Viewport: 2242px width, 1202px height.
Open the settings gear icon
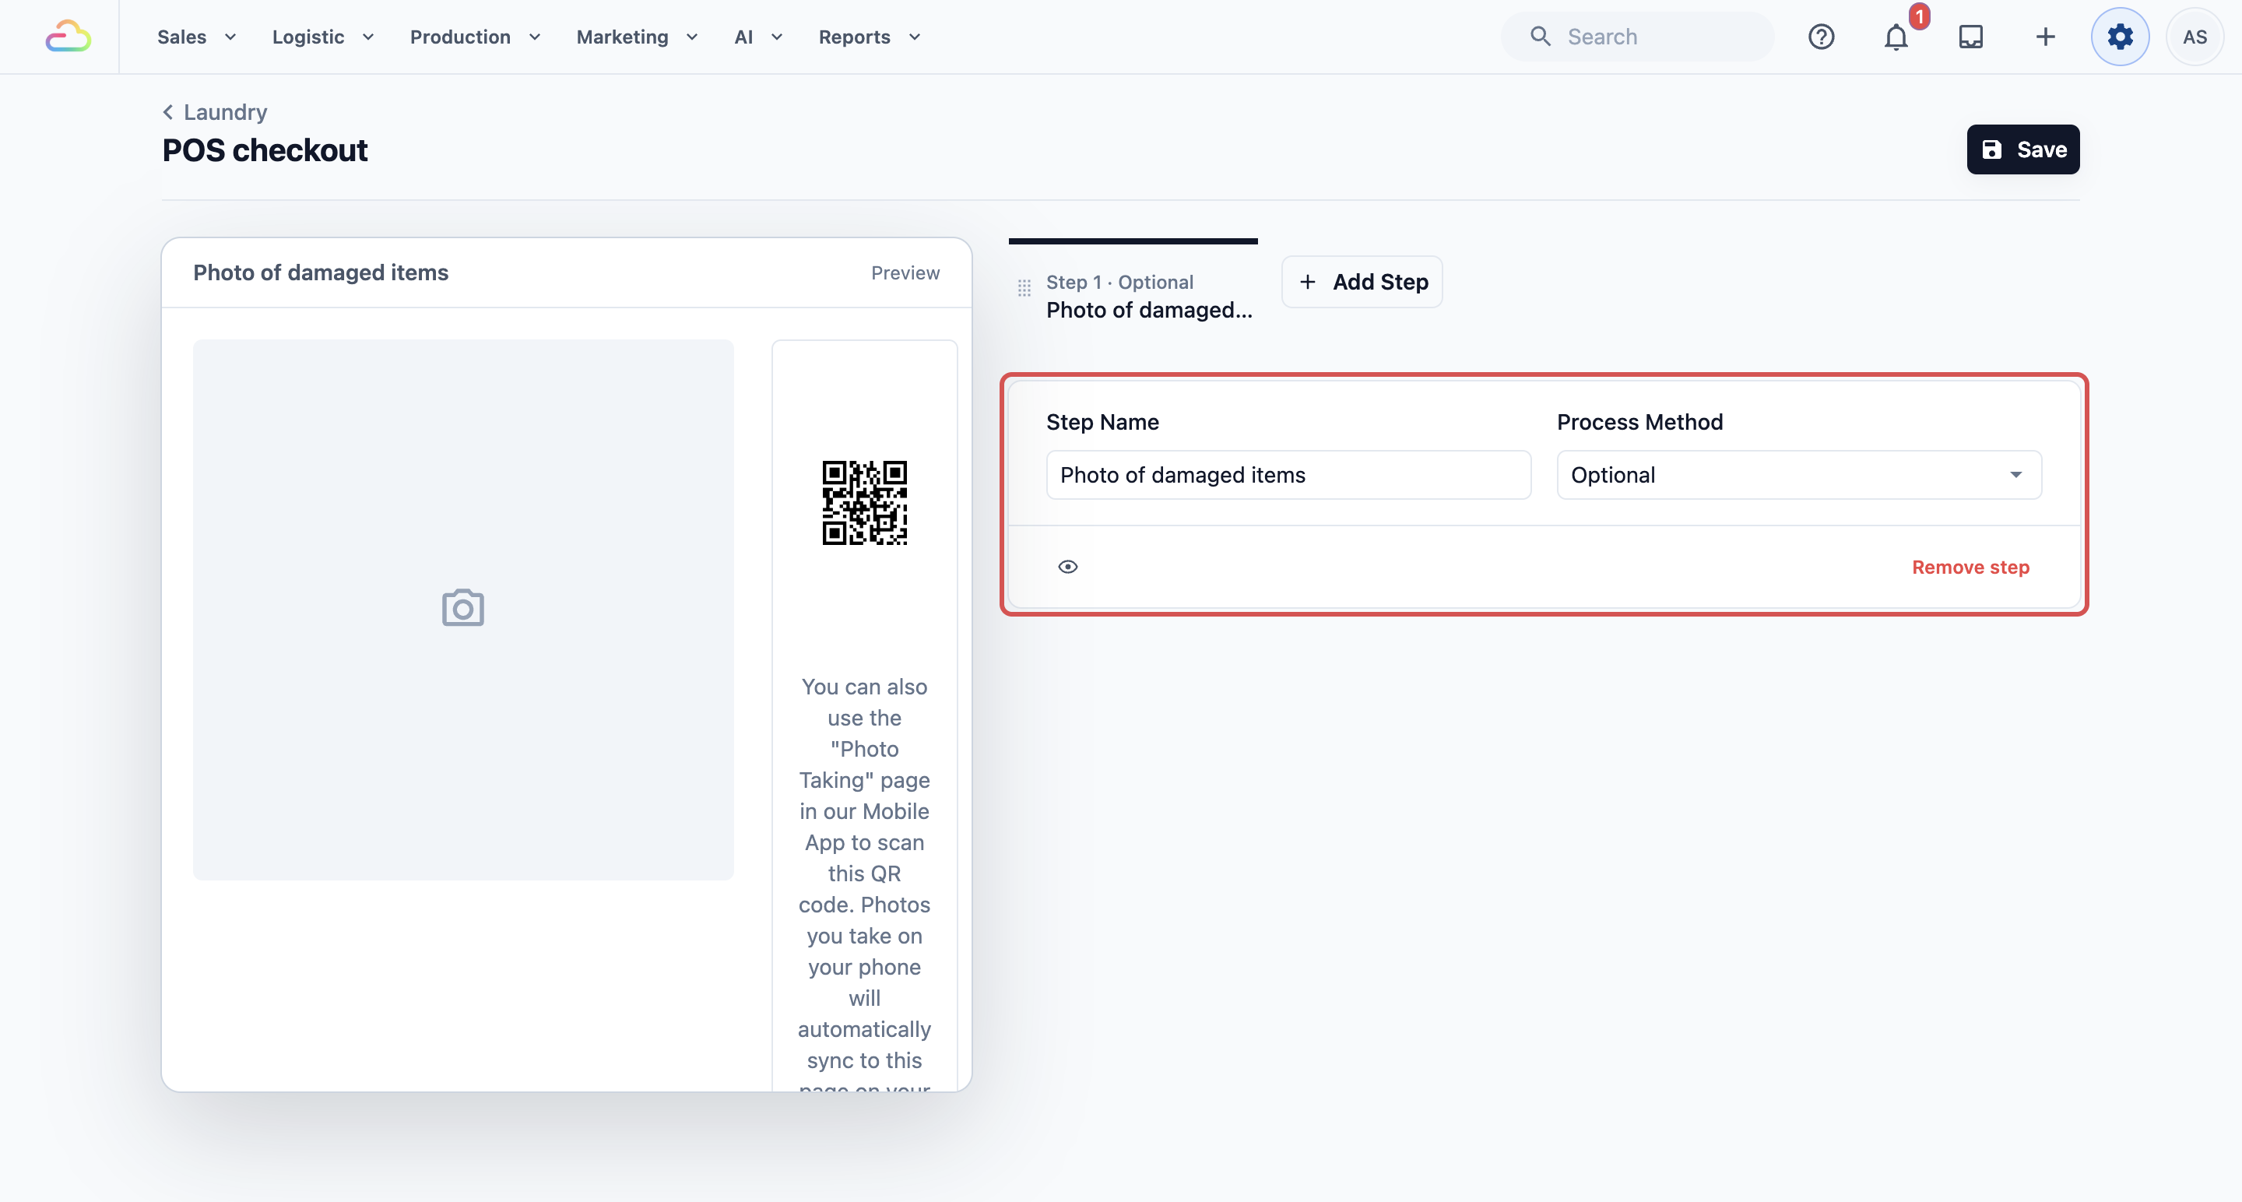[2120, 37]
